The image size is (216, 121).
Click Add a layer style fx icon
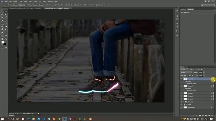(197, 116)
